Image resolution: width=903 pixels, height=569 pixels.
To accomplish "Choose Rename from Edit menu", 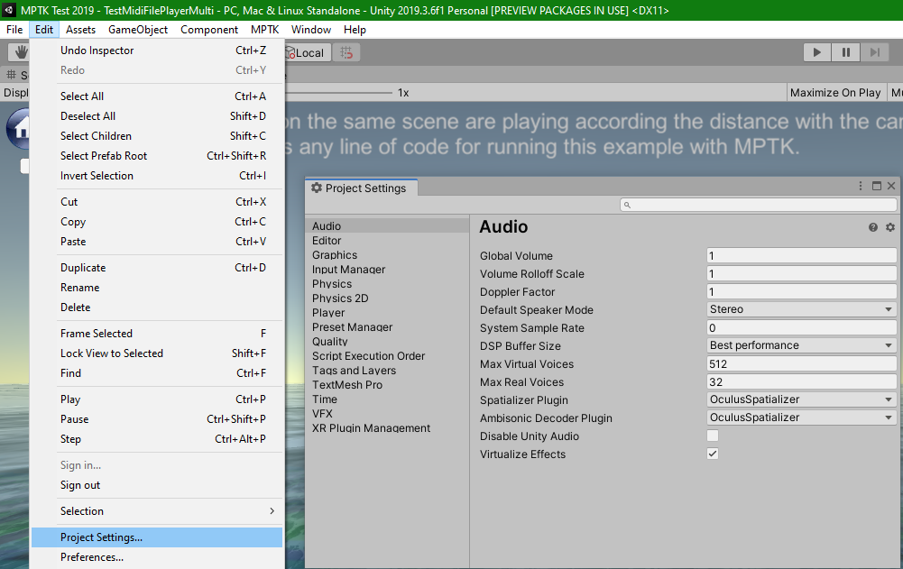I will pos(157,288).
